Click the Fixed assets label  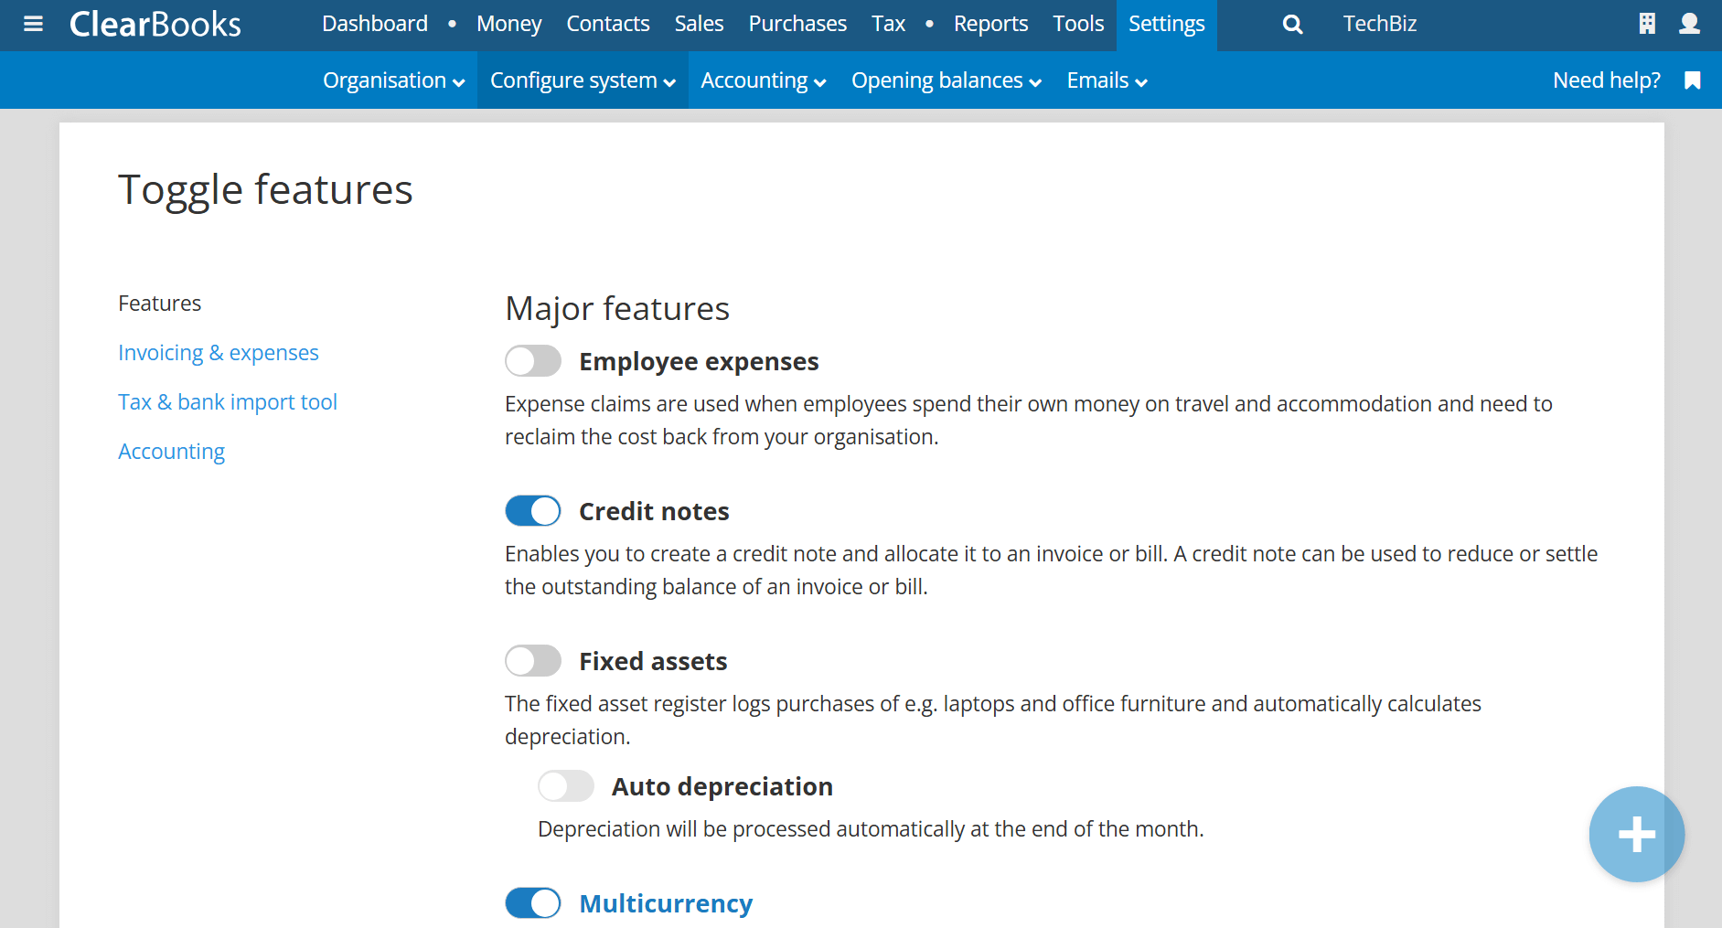653,661
